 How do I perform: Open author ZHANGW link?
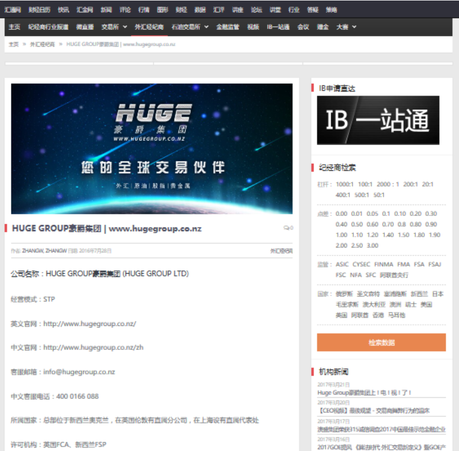(x=45, y=251)
